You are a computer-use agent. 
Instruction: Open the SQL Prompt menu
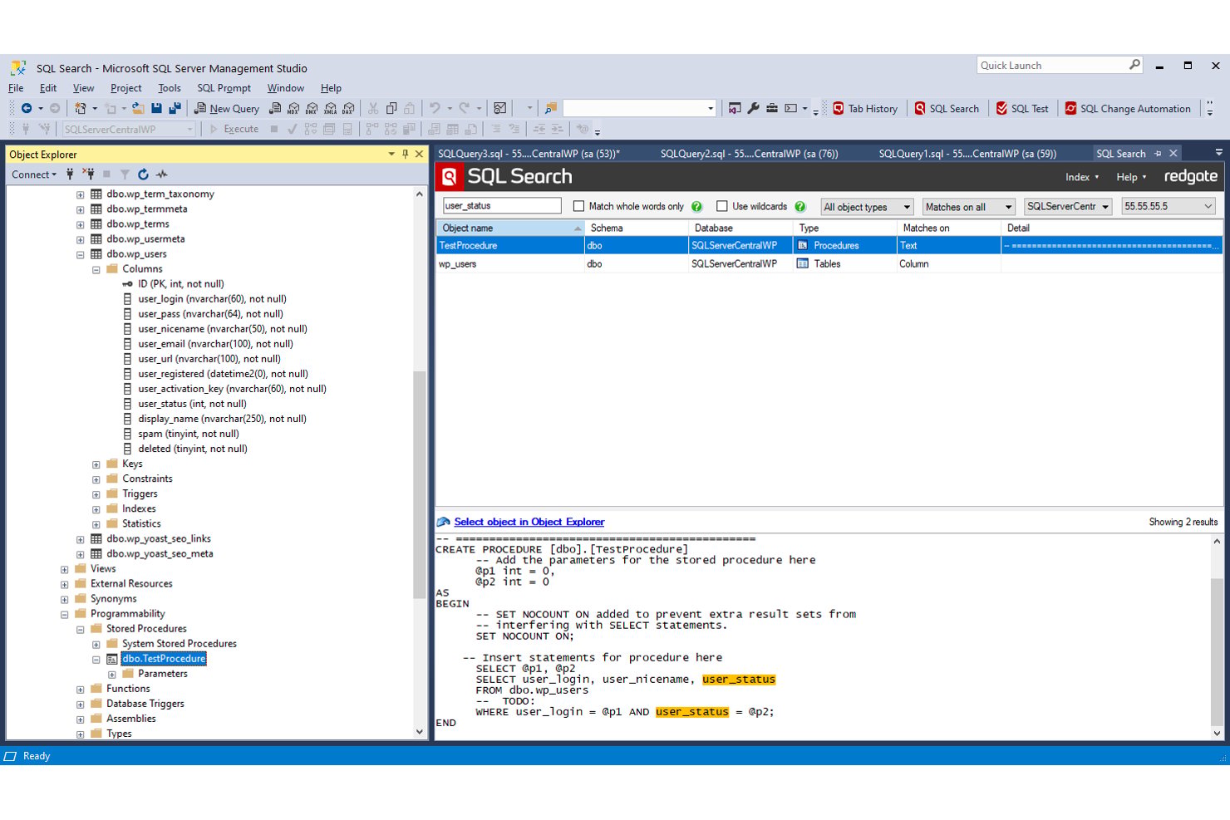pos(224,88)
